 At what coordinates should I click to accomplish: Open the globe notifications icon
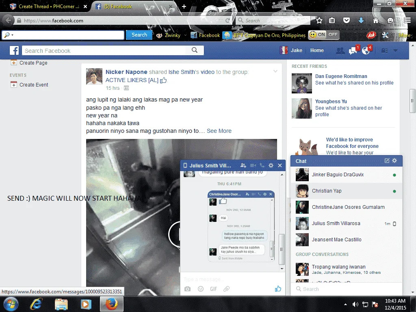pyautogui.click(x=366, y=50)
